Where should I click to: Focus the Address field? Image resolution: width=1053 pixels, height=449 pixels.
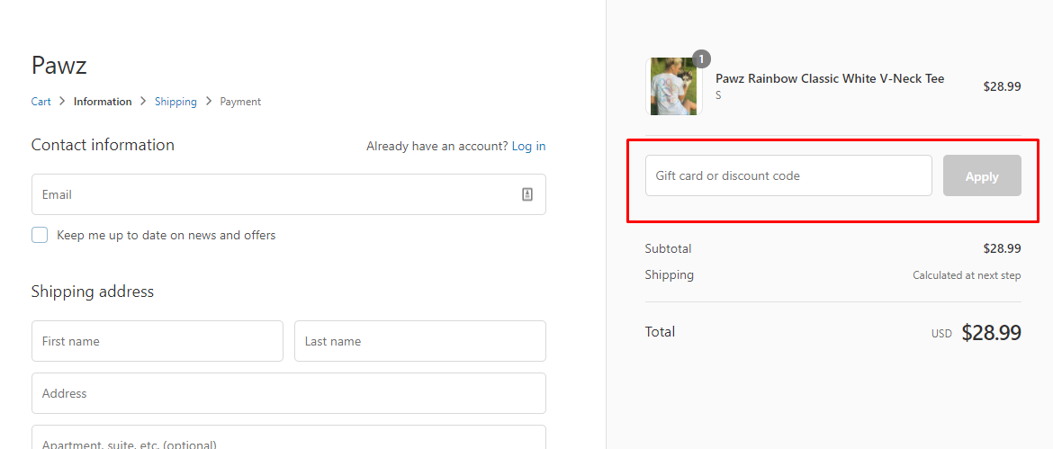[x=289, y=393]
